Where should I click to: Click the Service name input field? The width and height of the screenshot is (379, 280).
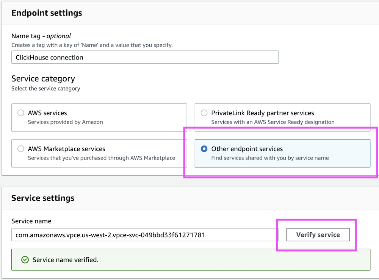144,235
